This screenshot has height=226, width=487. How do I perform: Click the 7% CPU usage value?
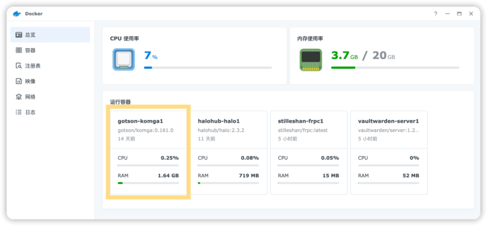(x=151, y=55)
